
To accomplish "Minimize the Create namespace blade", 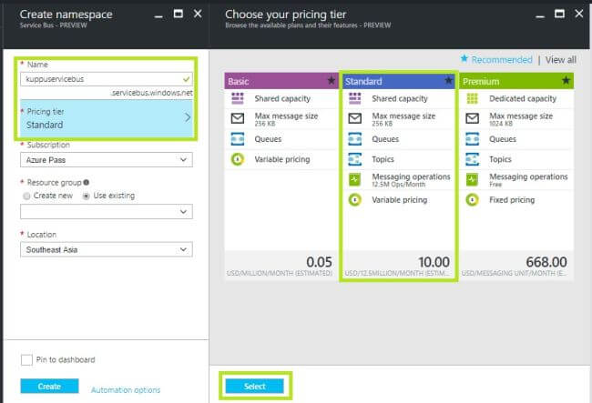I will [158, 16].
